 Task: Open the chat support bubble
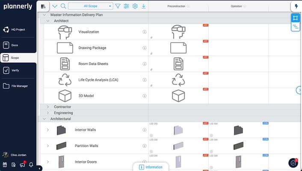[x=293, y=163]
